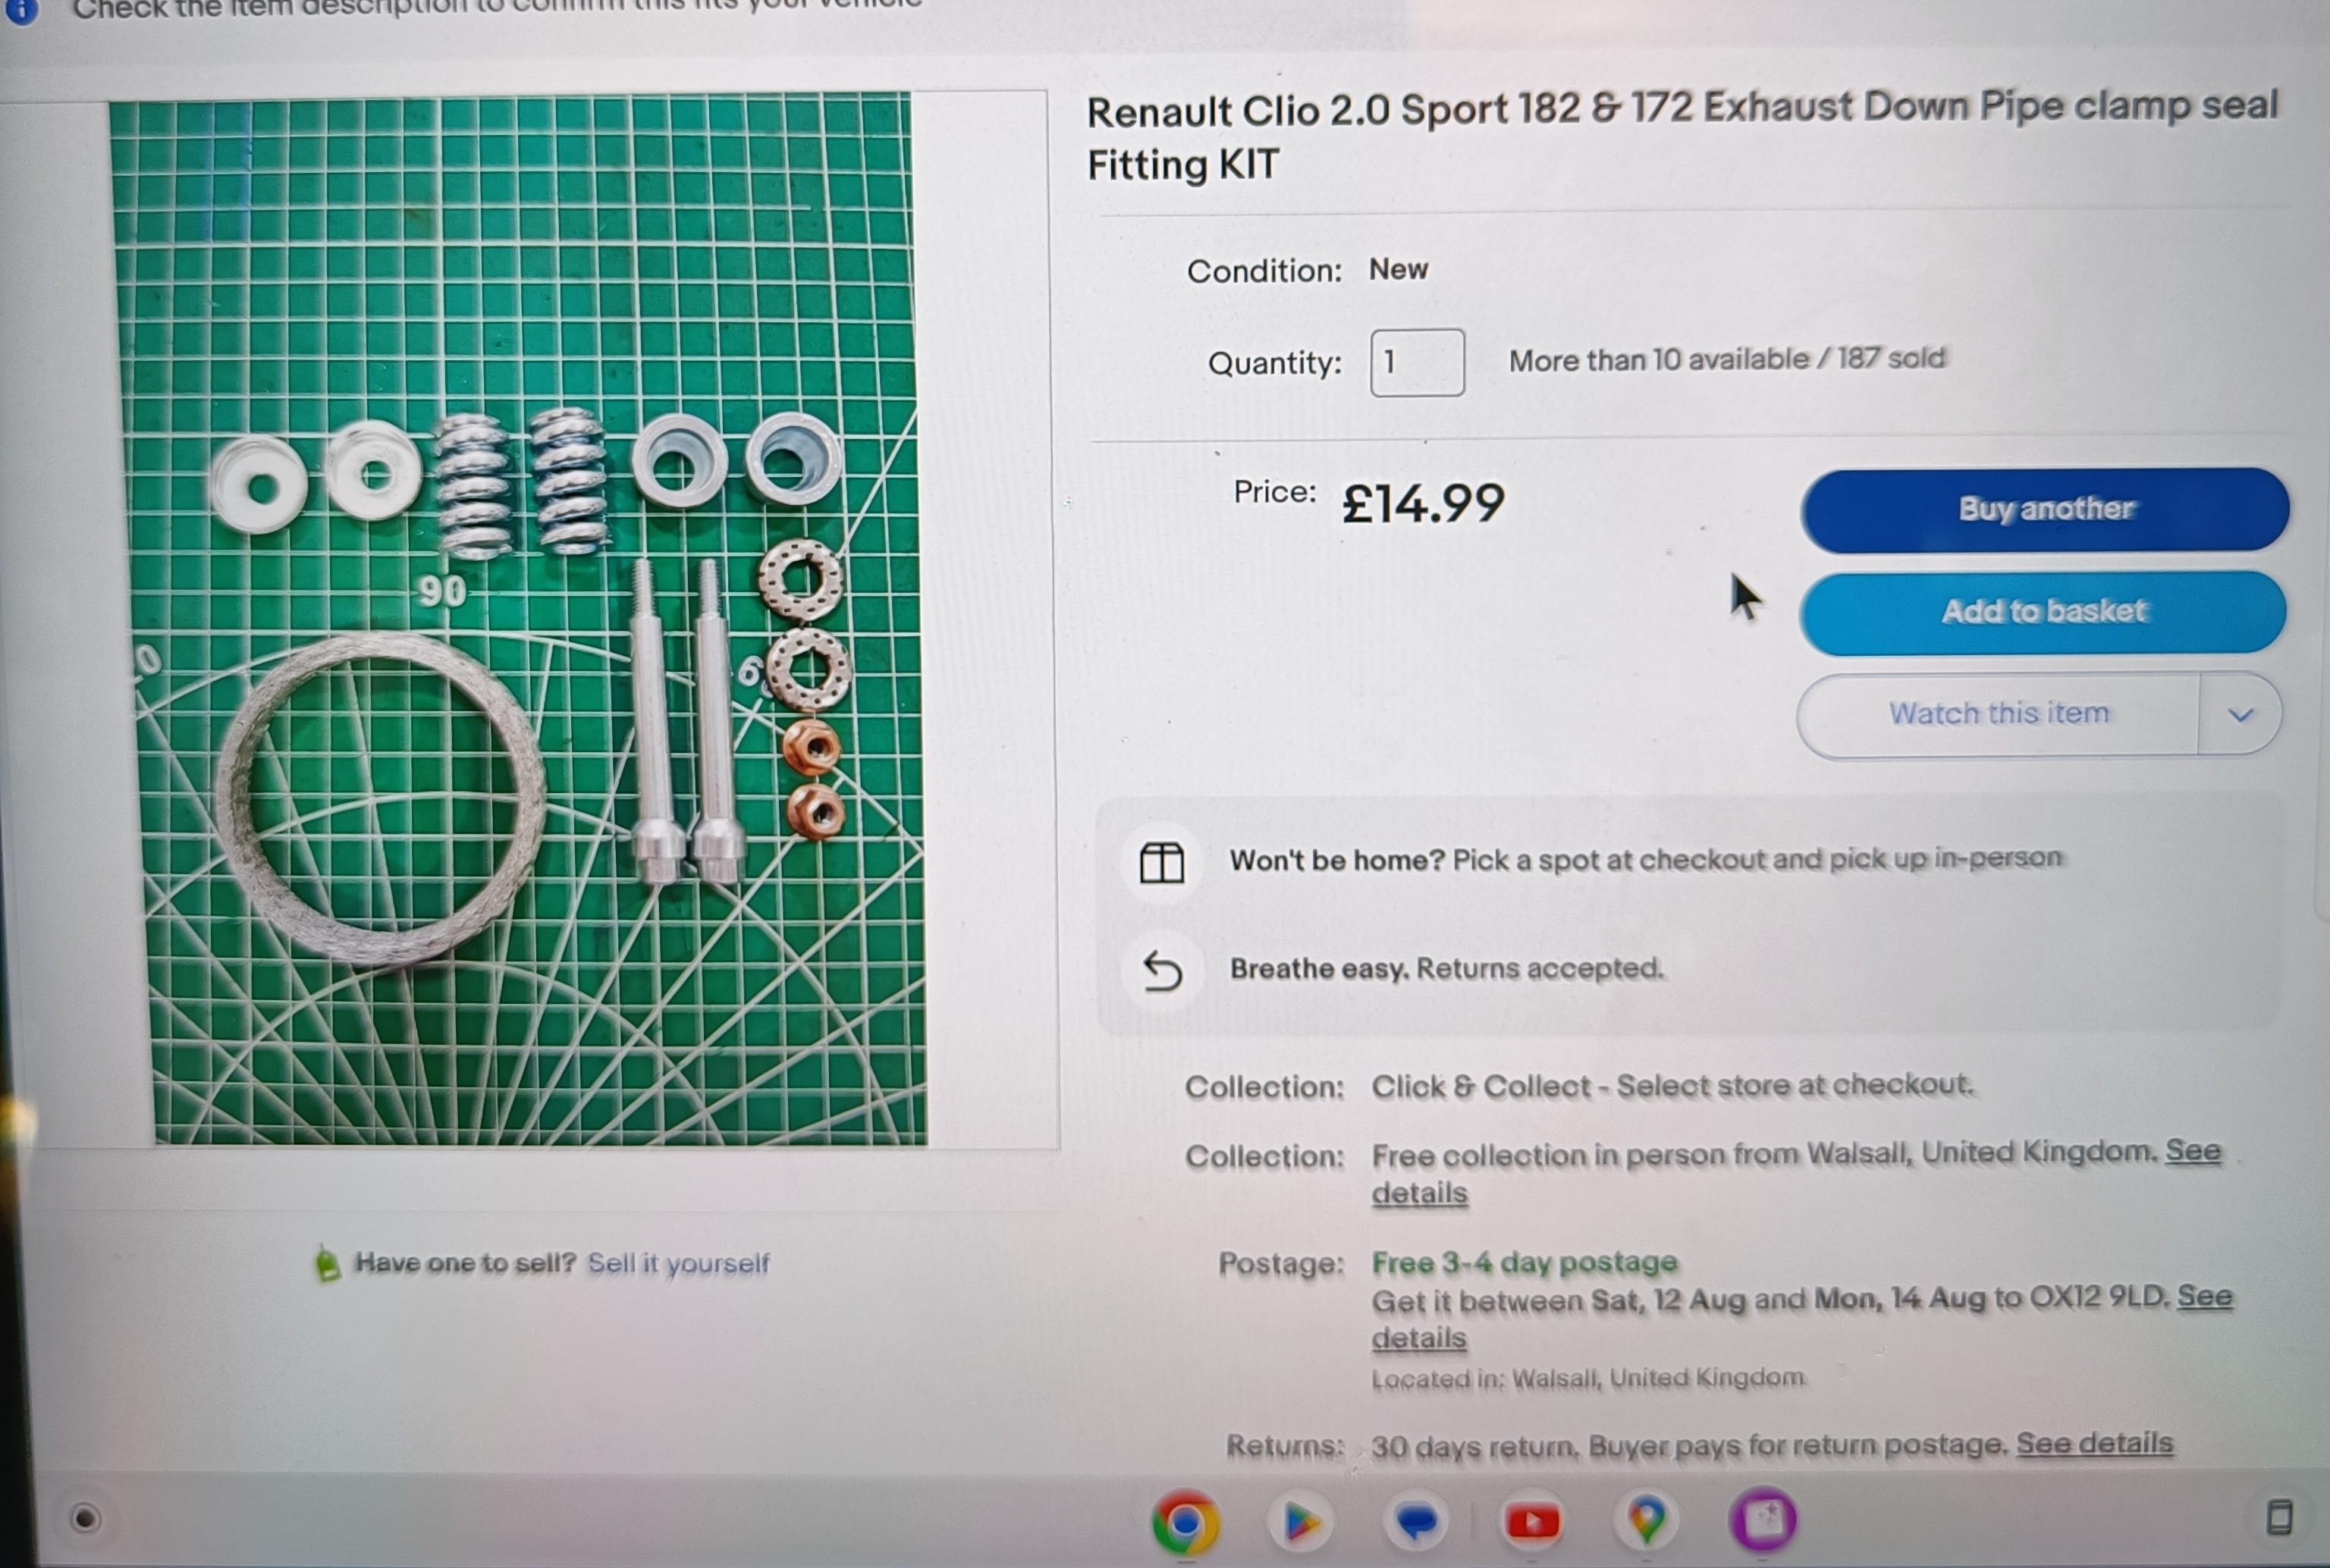Click the ChromeOS launcher circle button
2330x1568 pixels.
click(x=85, y=1519)
